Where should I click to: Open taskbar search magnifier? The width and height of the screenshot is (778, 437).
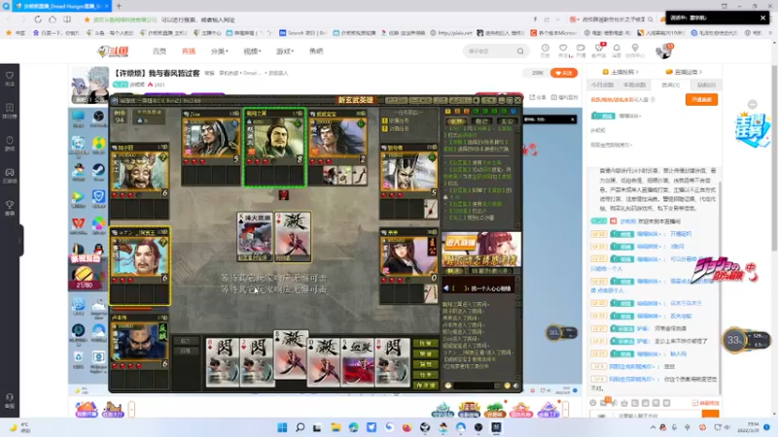(300, 427)
